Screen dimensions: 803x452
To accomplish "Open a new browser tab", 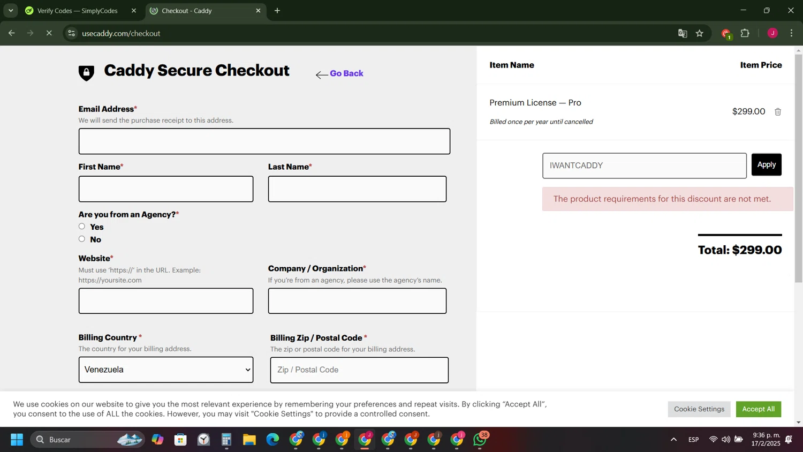I will (x=277, y=11).
